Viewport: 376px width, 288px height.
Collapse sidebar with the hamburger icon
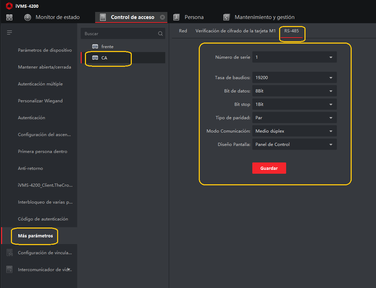(x=10, y=33)
